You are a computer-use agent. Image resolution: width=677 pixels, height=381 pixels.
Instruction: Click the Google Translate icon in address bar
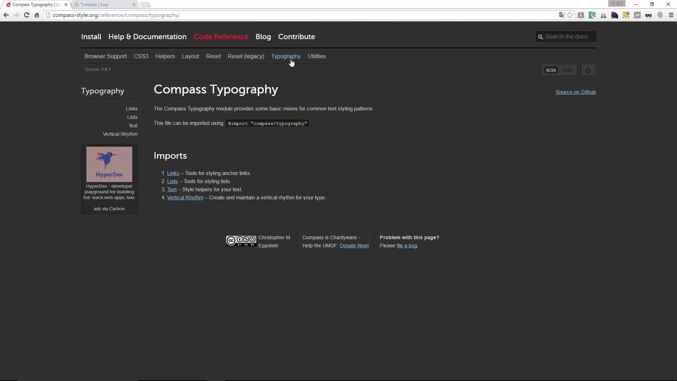tap(562, 15)
